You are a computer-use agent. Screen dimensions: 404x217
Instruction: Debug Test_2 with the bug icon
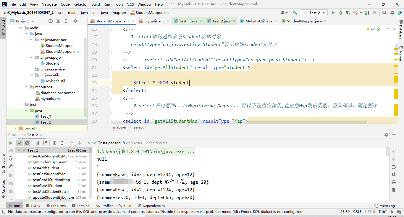click(341, 13)
